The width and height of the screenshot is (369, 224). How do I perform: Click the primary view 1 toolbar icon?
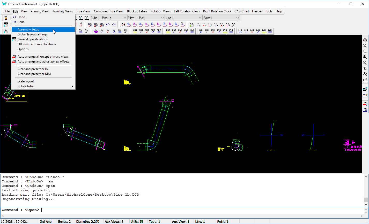pos(129,25)
